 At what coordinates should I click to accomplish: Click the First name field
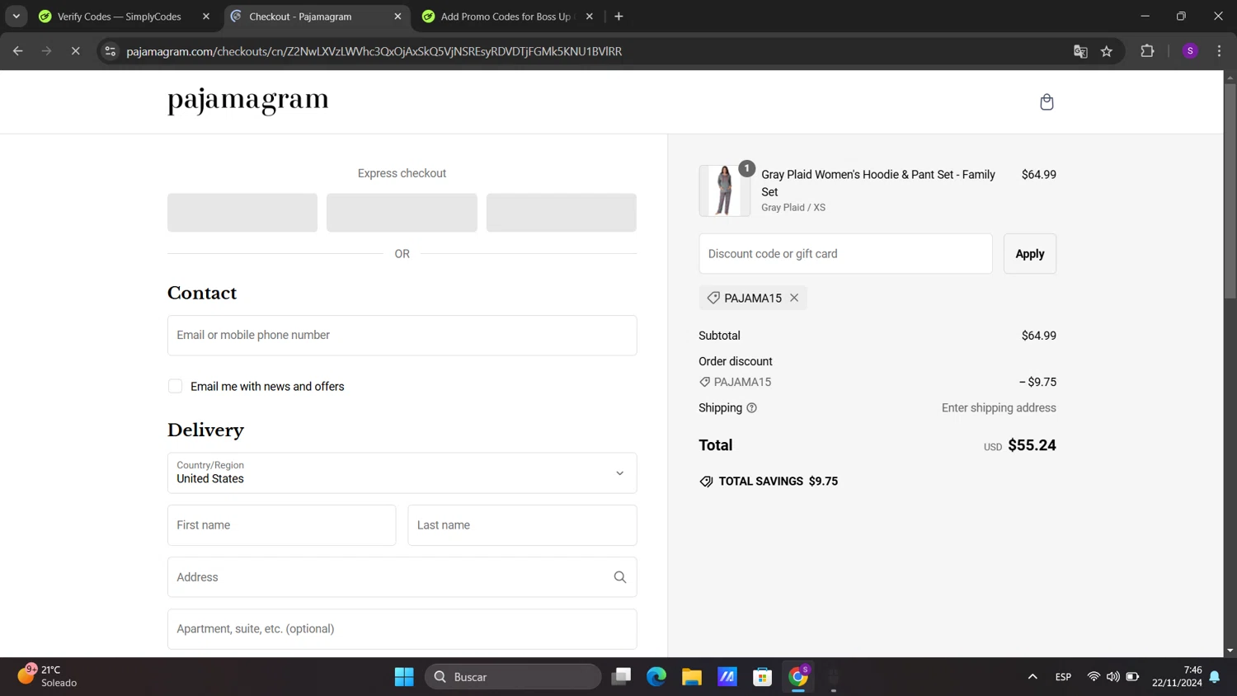(281, 525)
